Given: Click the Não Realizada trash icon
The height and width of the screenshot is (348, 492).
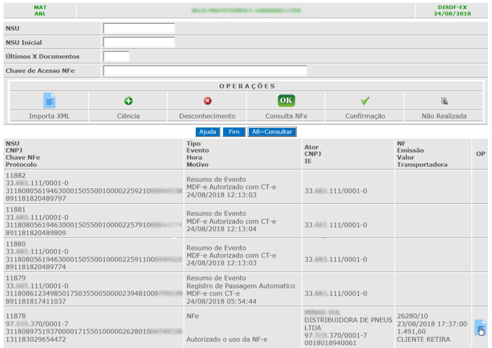Looking at the screenshot, I should click(x=444, y=101).
